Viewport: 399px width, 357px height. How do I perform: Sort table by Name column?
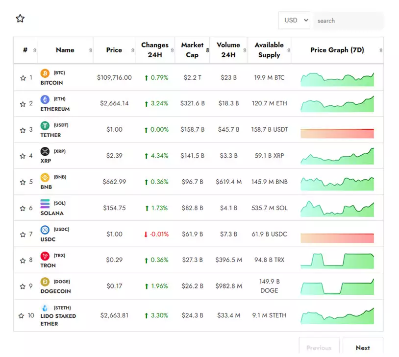click(65, 50)
